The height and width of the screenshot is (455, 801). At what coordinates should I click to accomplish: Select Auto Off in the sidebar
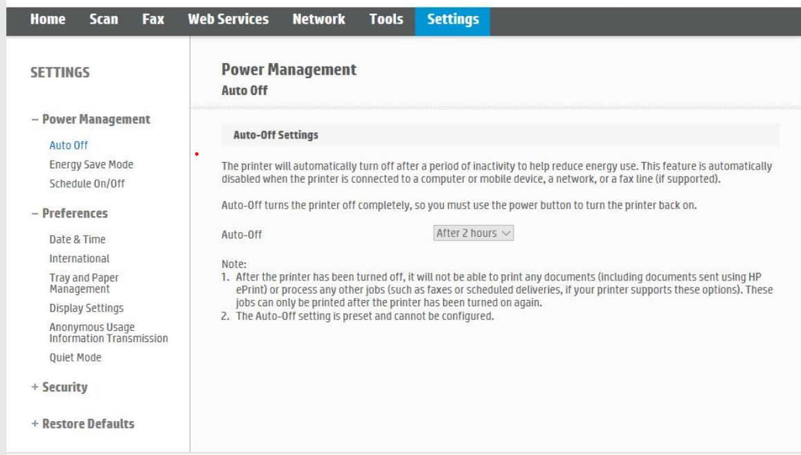[x=69, y=145]
